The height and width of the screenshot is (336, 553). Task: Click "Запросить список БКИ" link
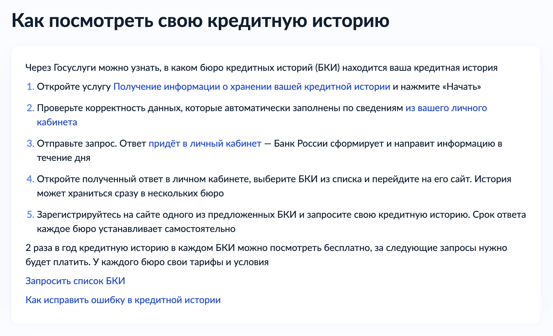tap(75, 281)
